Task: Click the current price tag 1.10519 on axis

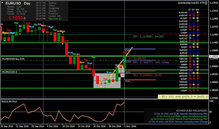Action: click(214, 56)
